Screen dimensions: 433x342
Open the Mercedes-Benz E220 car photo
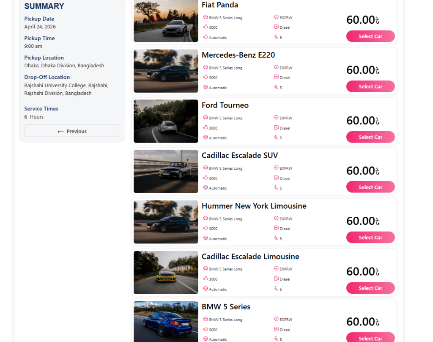pos(166,71)
